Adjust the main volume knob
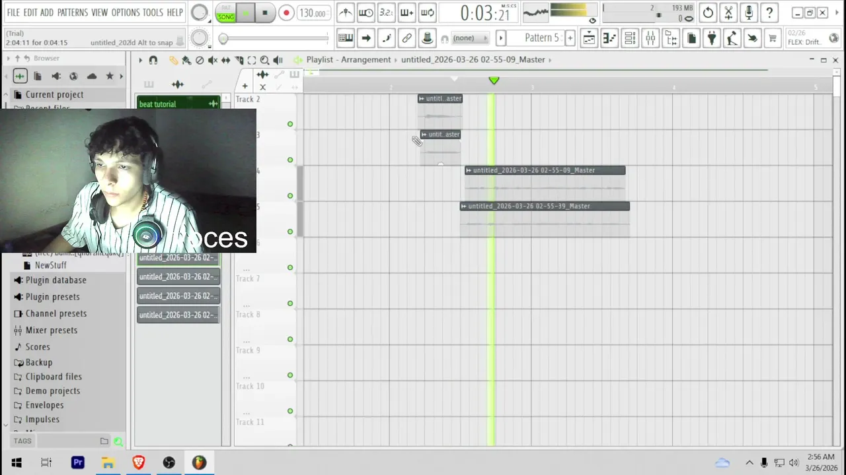 pos(199,13)
